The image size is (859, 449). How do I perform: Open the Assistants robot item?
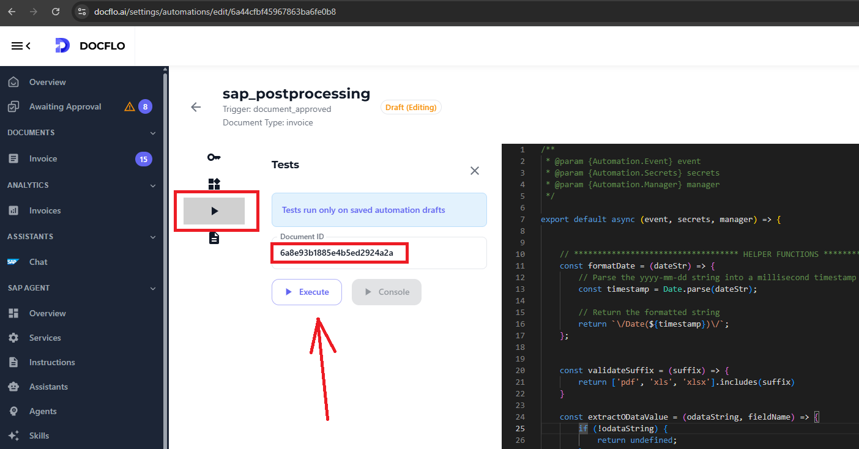coord(48,387)
